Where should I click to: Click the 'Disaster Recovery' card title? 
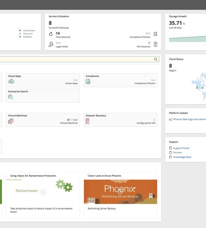point(96,116)
